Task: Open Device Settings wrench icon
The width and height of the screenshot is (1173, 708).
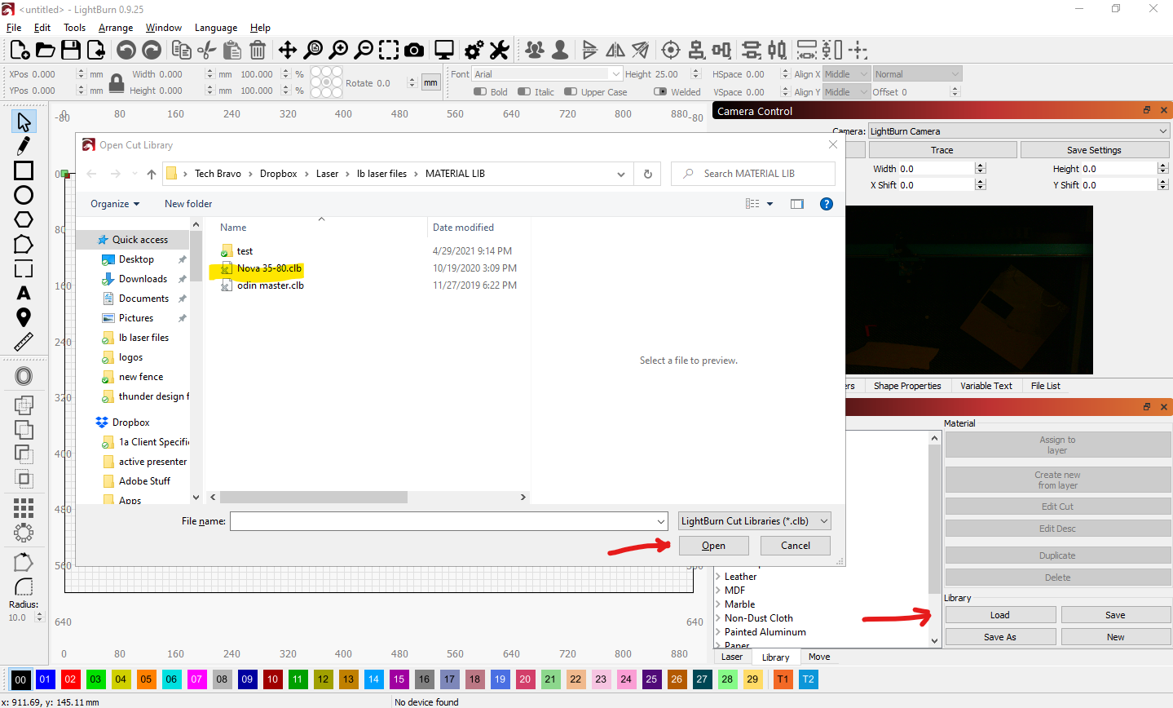Action: 499,51
